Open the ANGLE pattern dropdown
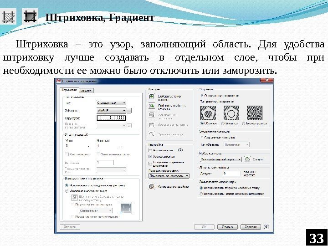Image resolution: width=328 pixels, height=246 pixels. 111,110
